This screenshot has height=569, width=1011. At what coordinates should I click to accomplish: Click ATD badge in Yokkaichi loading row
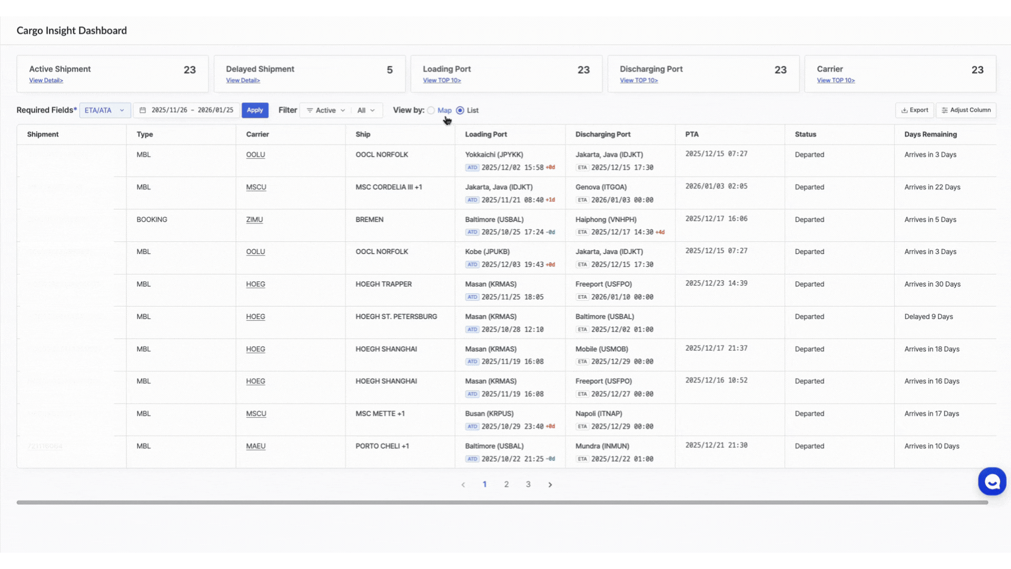click(472, 168)
